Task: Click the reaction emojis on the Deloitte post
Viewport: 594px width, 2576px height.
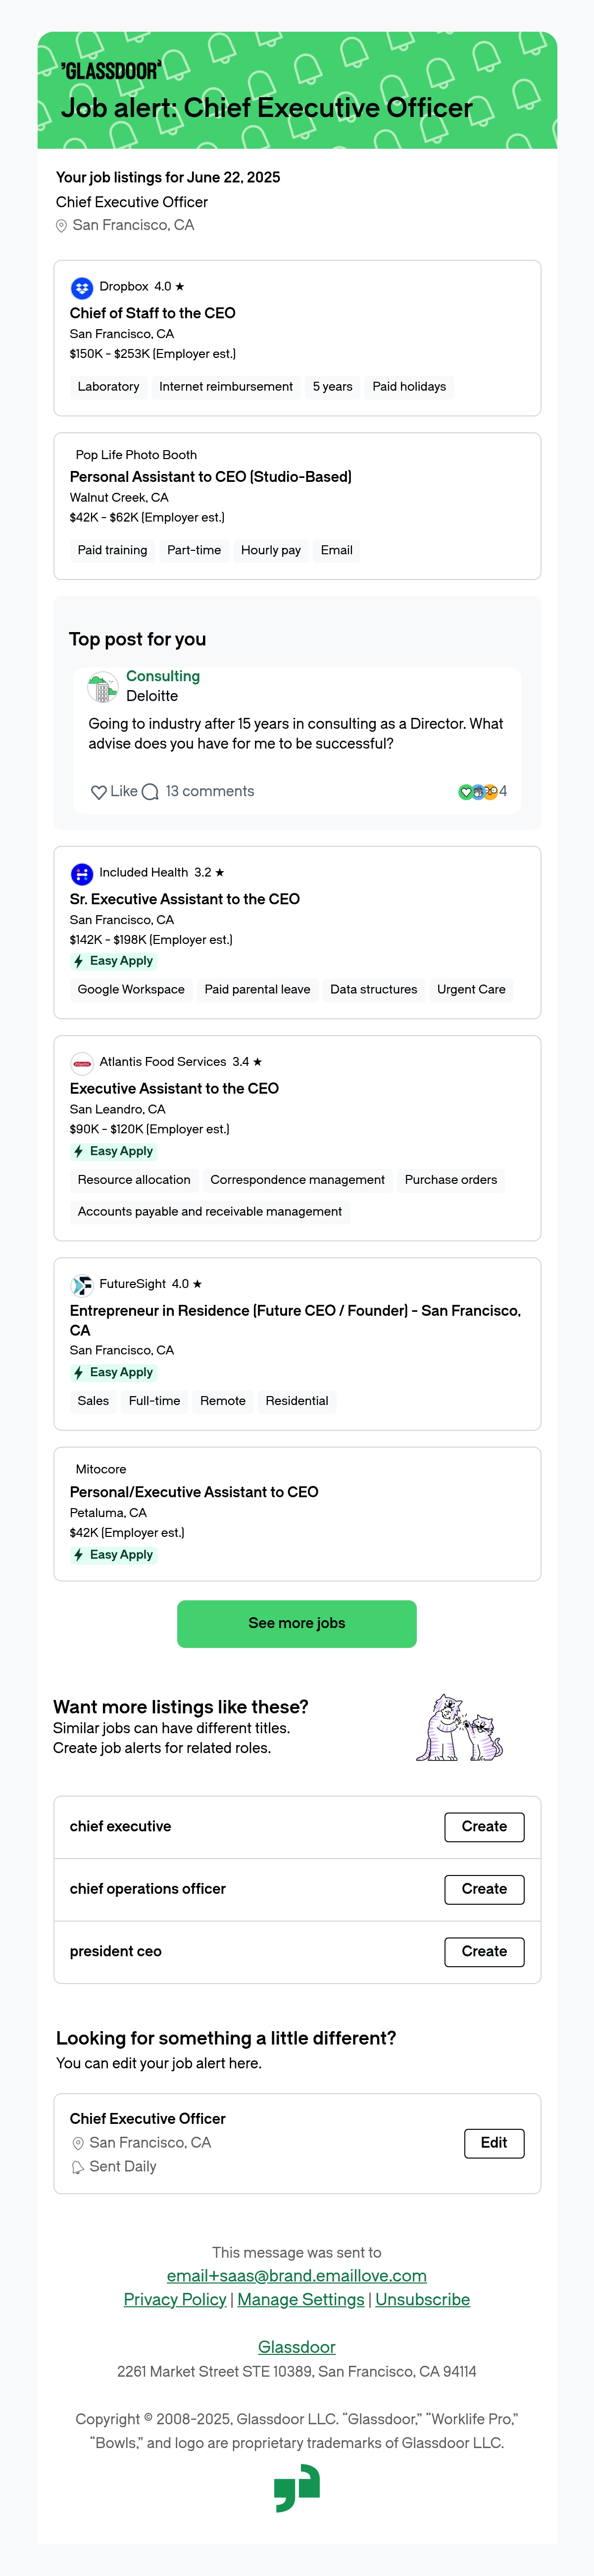Action: (x=478, y=792)
